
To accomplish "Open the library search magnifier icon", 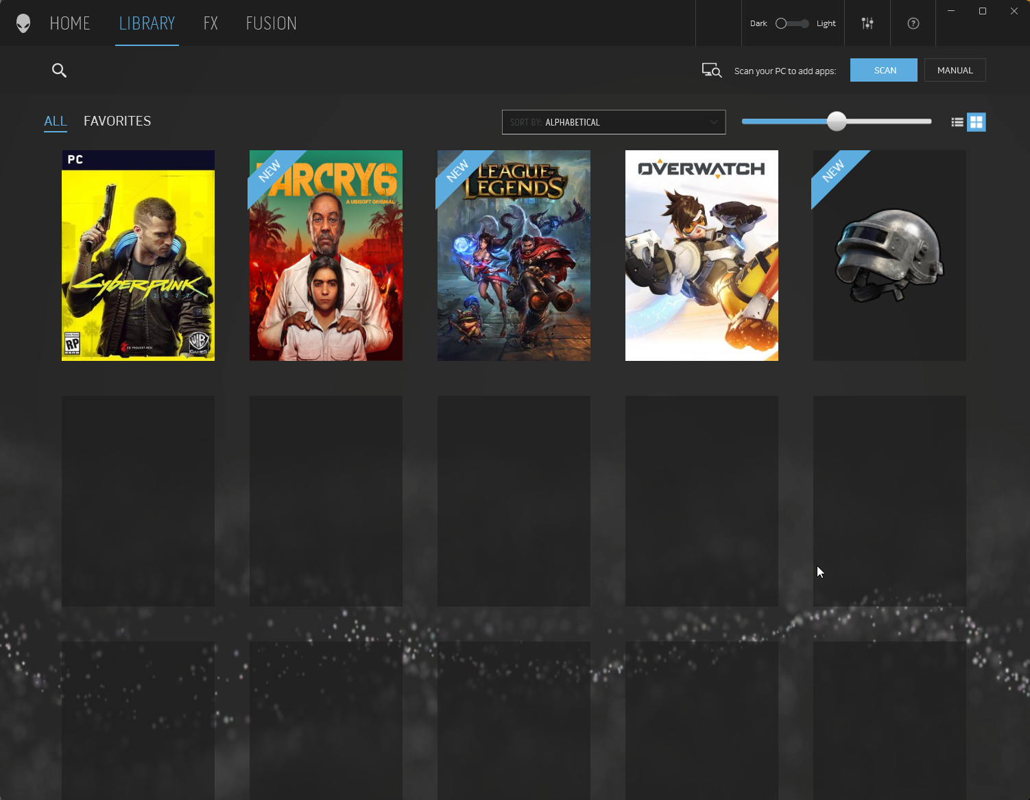I will (60, 70).
